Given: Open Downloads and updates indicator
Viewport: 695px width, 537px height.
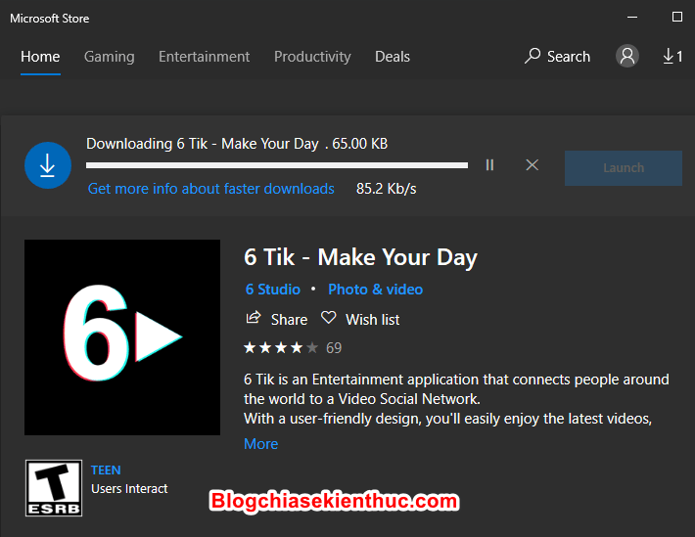Looking at the screenshot, I should (x=672, y=57).
